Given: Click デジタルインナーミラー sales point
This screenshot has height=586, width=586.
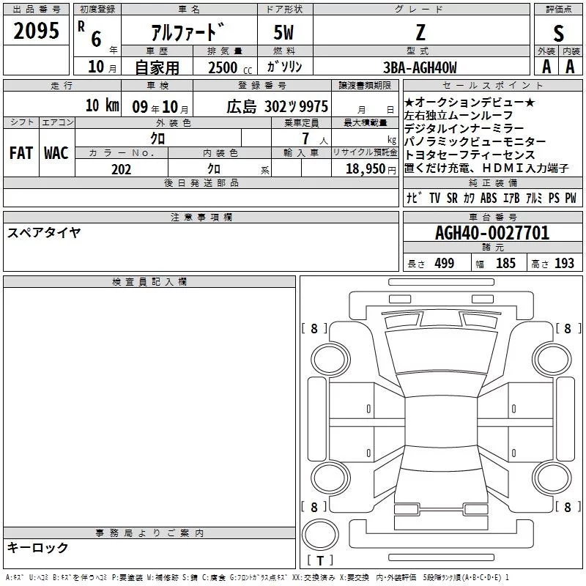Looking at the screenshot, I should point(464,128).
